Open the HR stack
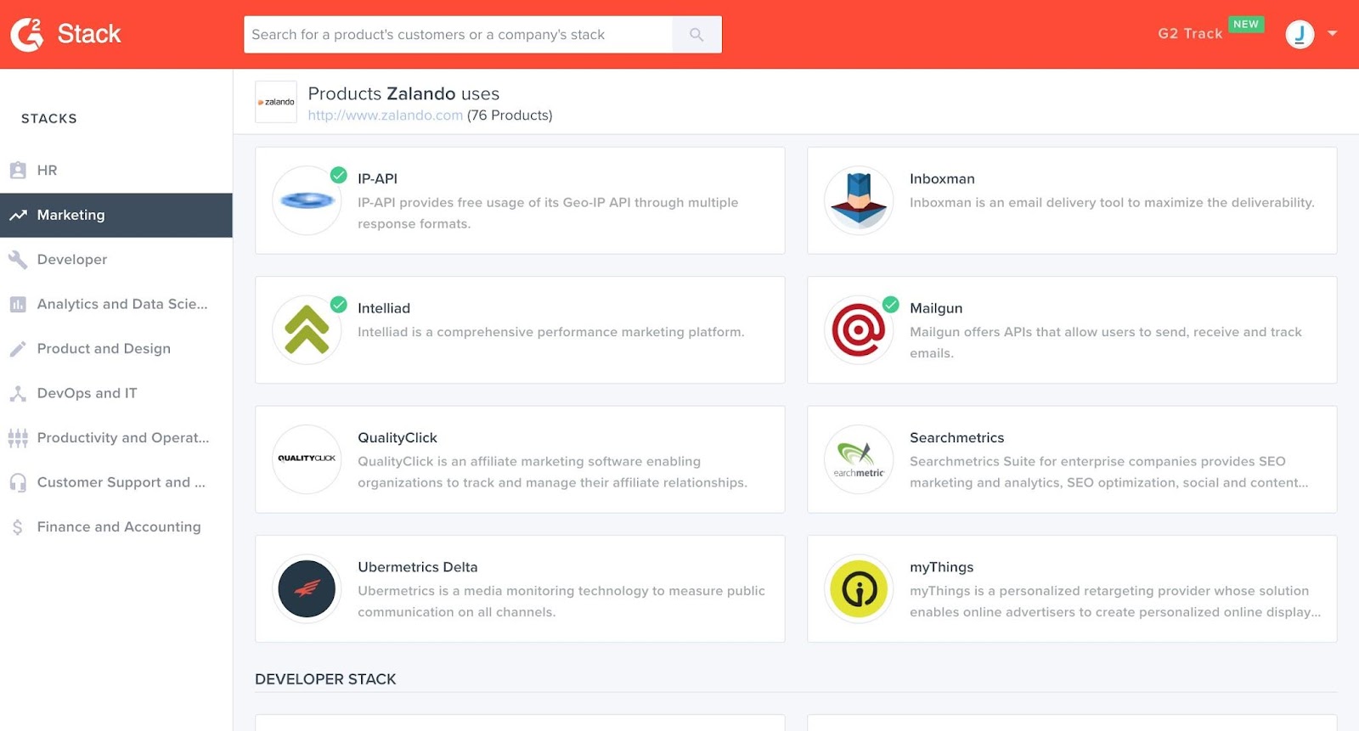The height and width of the screenshot is (731, 1359). click(x=116, y=171)
